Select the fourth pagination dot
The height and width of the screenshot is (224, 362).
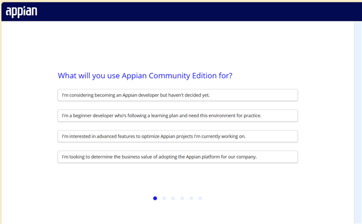point(182,198)
